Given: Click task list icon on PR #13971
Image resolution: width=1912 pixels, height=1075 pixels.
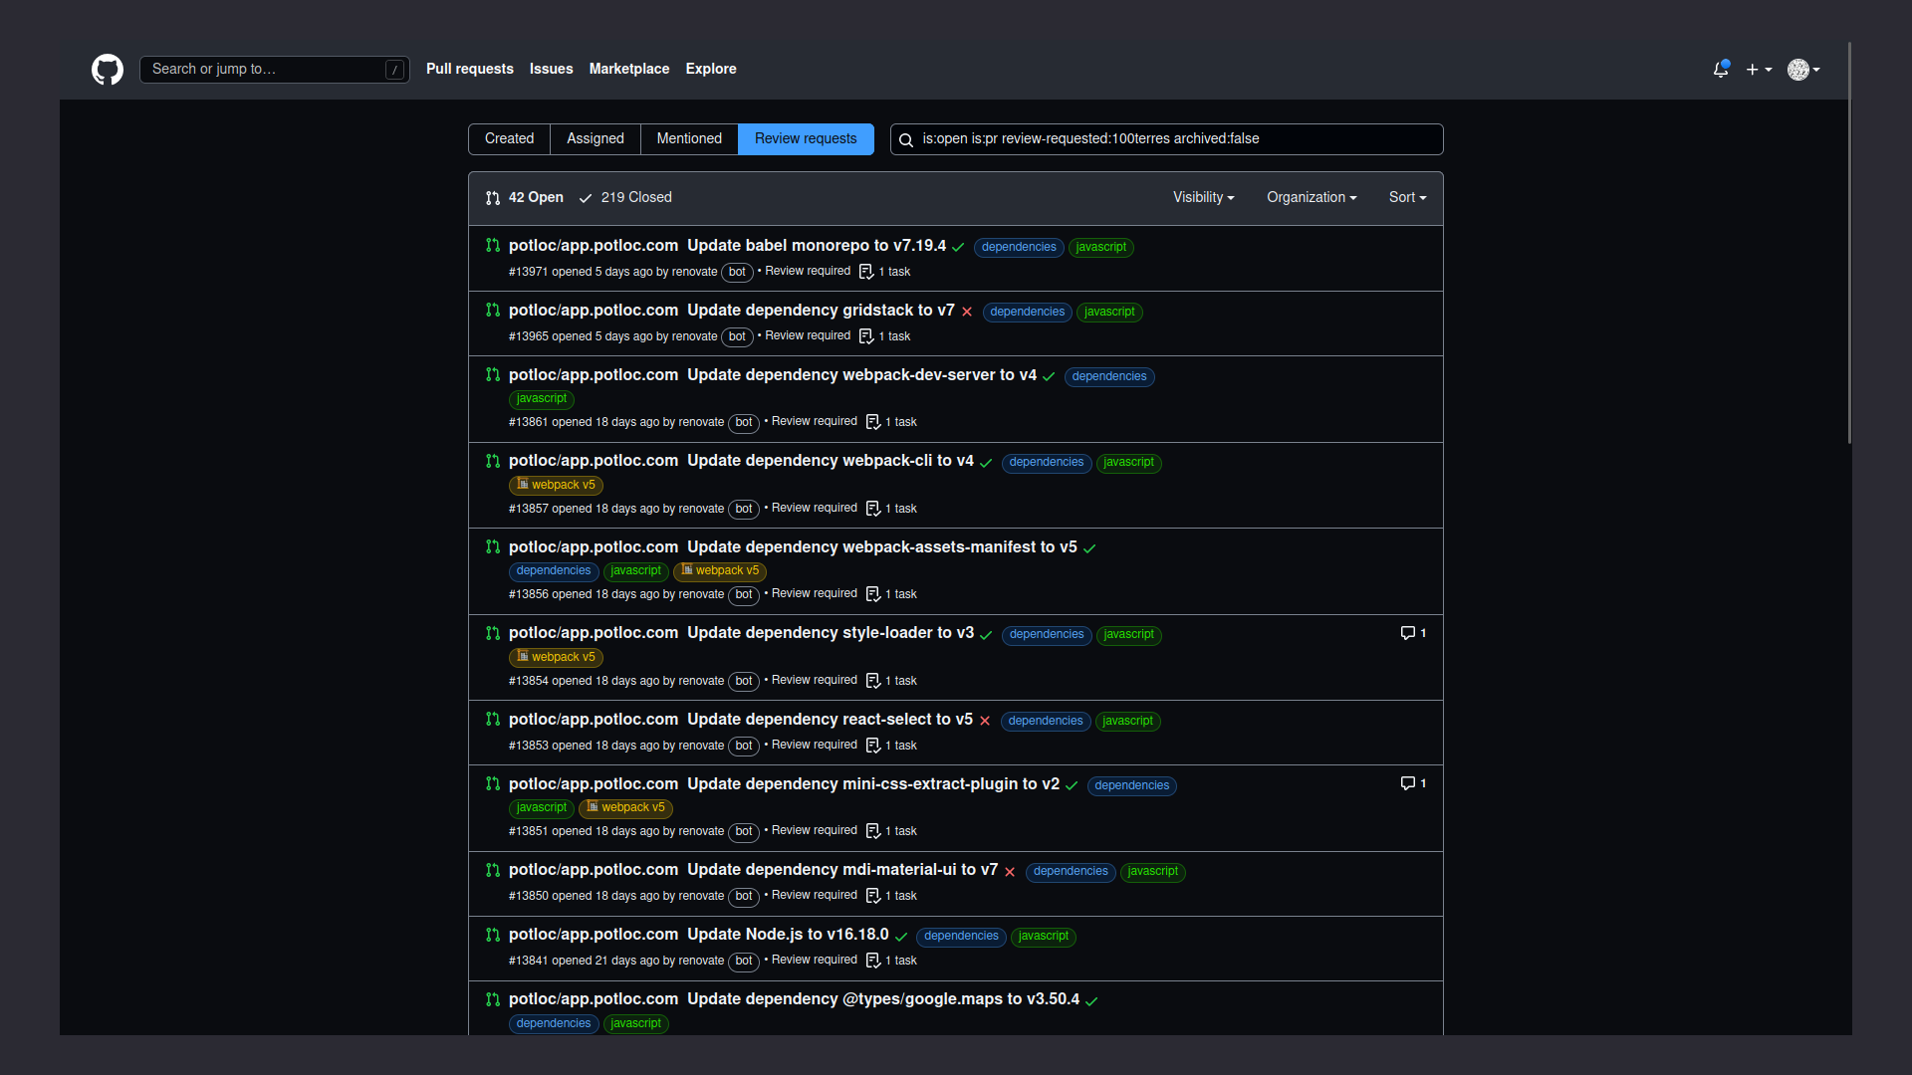Looking at the screenshot, I should (866, 272).
